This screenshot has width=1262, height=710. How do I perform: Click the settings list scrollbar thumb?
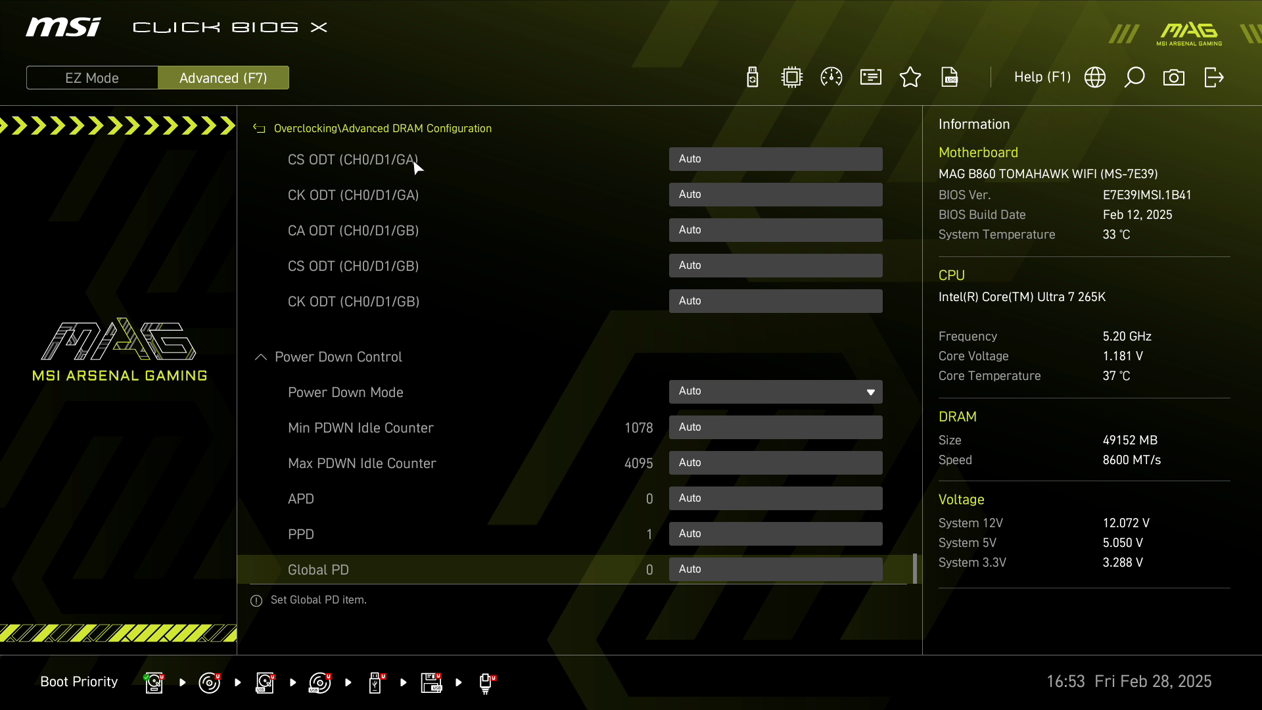pos(914,568)
